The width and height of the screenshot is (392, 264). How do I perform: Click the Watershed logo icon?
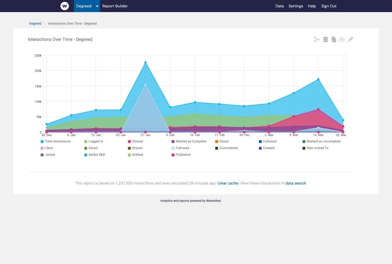(x=65, y=6)
